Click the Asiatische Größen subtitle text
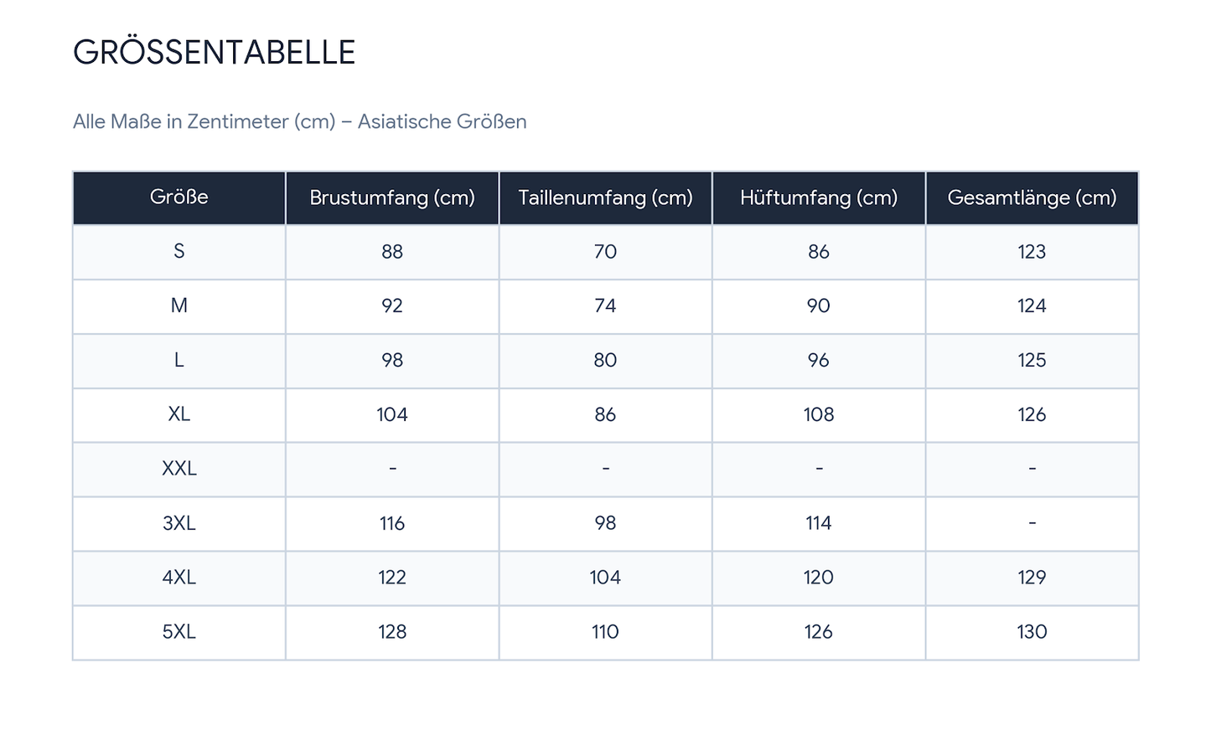Viewport: 1211px width, 745px height. click(442, 121)
